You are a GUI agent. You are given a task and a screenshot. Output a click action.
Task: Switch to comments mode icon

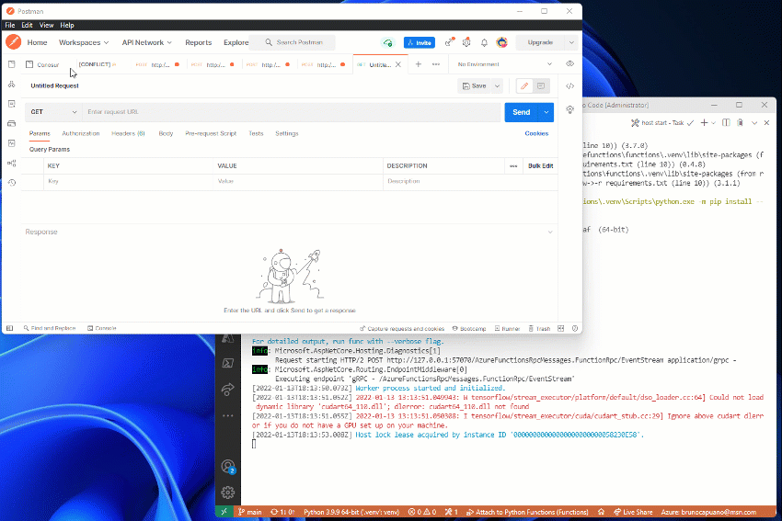541,86
